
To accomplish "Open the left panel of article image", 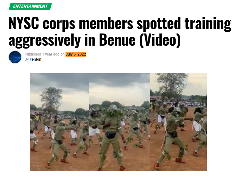I will pos(59,122).
